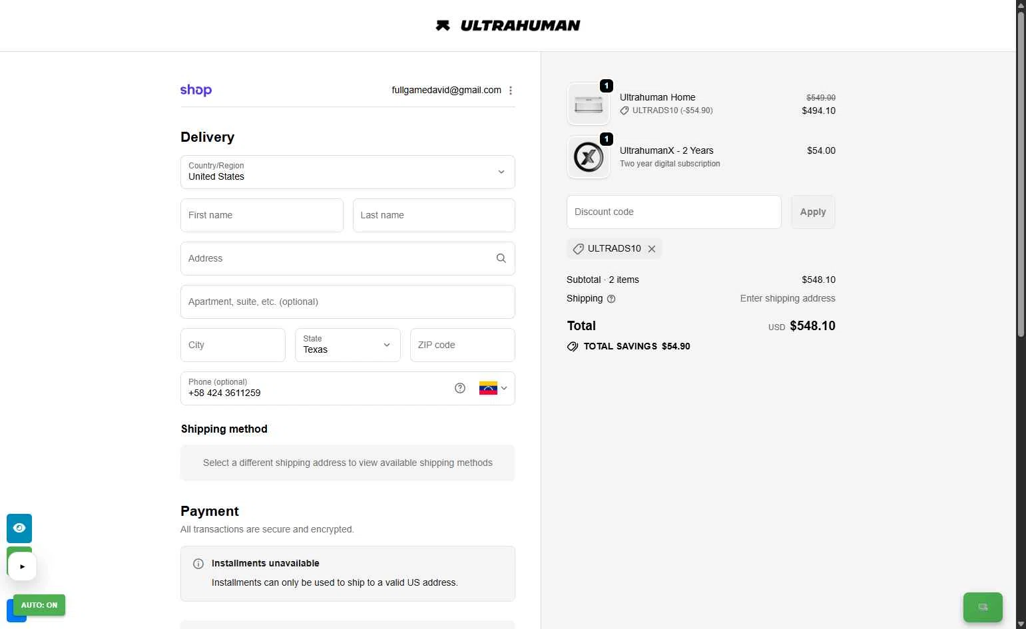Click the City input field
The image size is (1026, 629).
(x=233, y=345)
